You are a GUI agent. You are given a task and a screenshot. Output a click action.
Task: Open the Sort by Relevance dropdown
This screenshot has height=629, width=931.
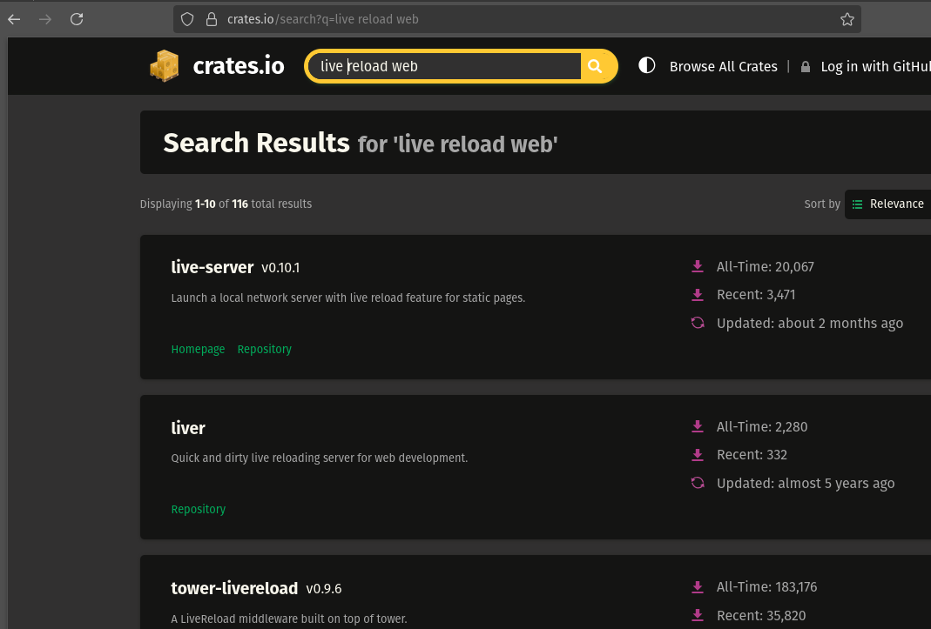click(888, 204)
